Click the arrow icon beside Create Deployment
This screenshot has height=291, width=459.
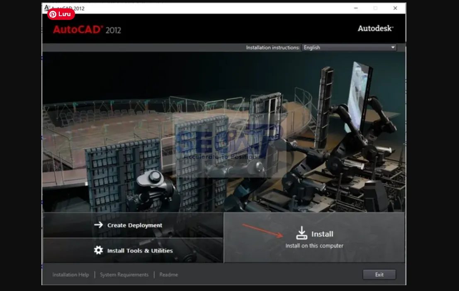(98, 225)
